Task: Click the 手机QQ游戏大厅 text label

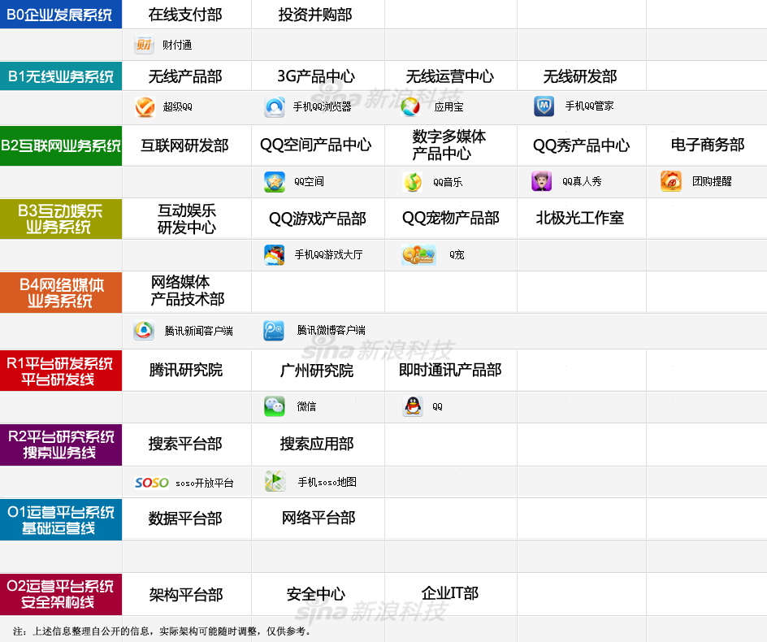Action: coord(329,255)
